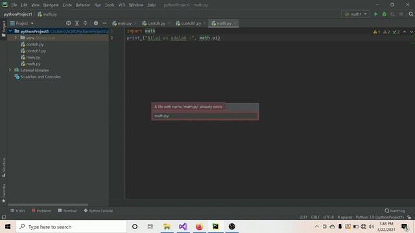This screenshot has height=233, width=415.
Task: Click the lock read-only status icon
Action: [409, 217]
